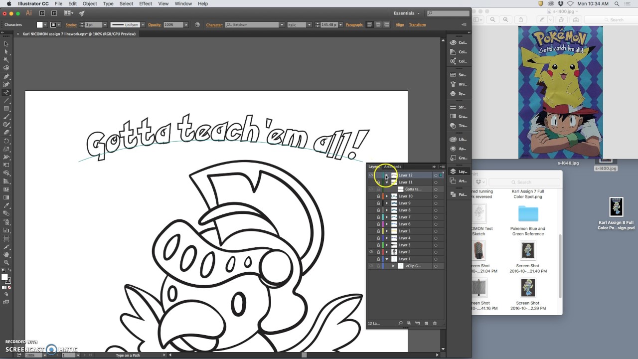Screen dimensions: 638x359
Task: Expand Layer 10 contents
Action: (x=387, y=196)
